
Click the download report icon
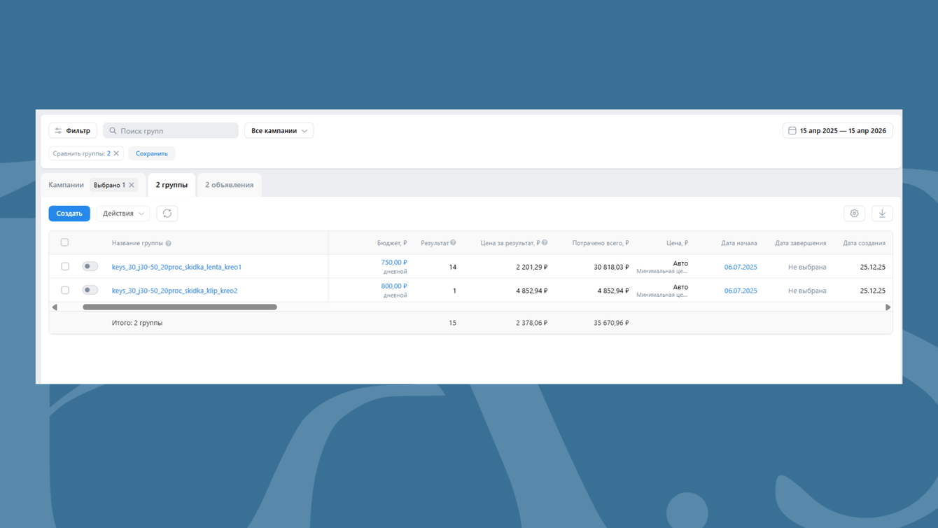pyautogui.click(x=882, y=214)
